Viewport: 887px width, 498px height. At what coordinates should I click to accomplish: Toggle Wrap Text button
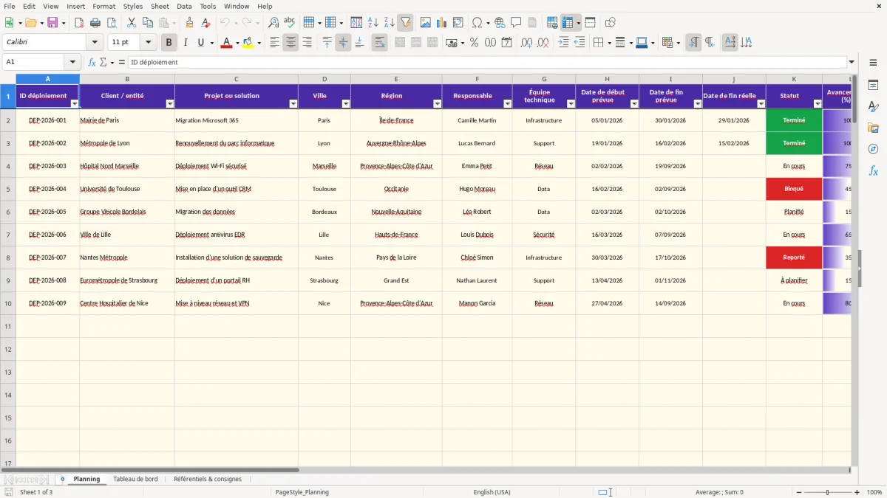(379, 43)
